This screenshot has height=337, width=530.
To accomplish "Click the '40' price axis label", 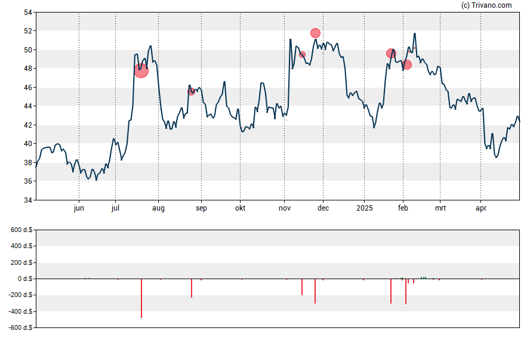I will (28, 144).
